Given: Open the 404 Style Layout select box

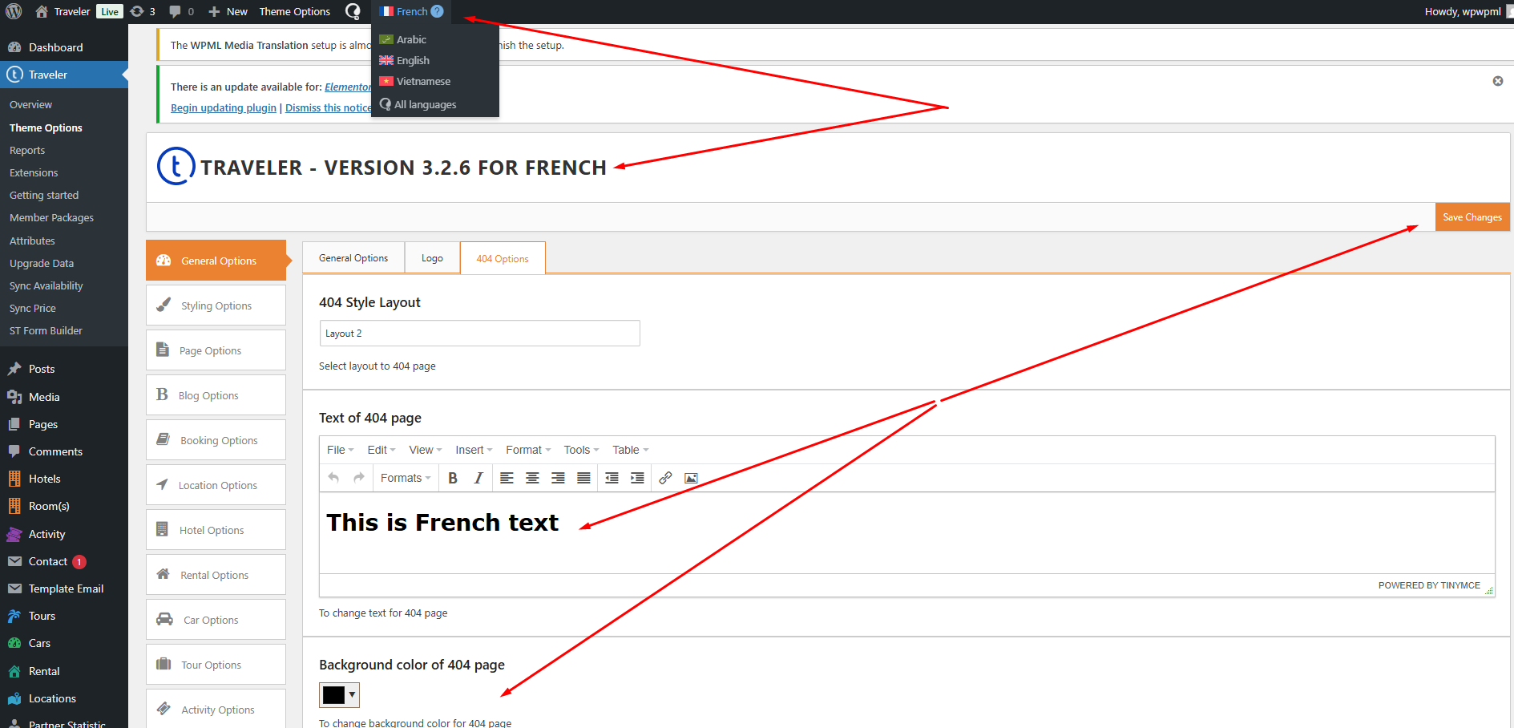Looking at the screenshot, I should pyautogui.click(x=479, y=334).
